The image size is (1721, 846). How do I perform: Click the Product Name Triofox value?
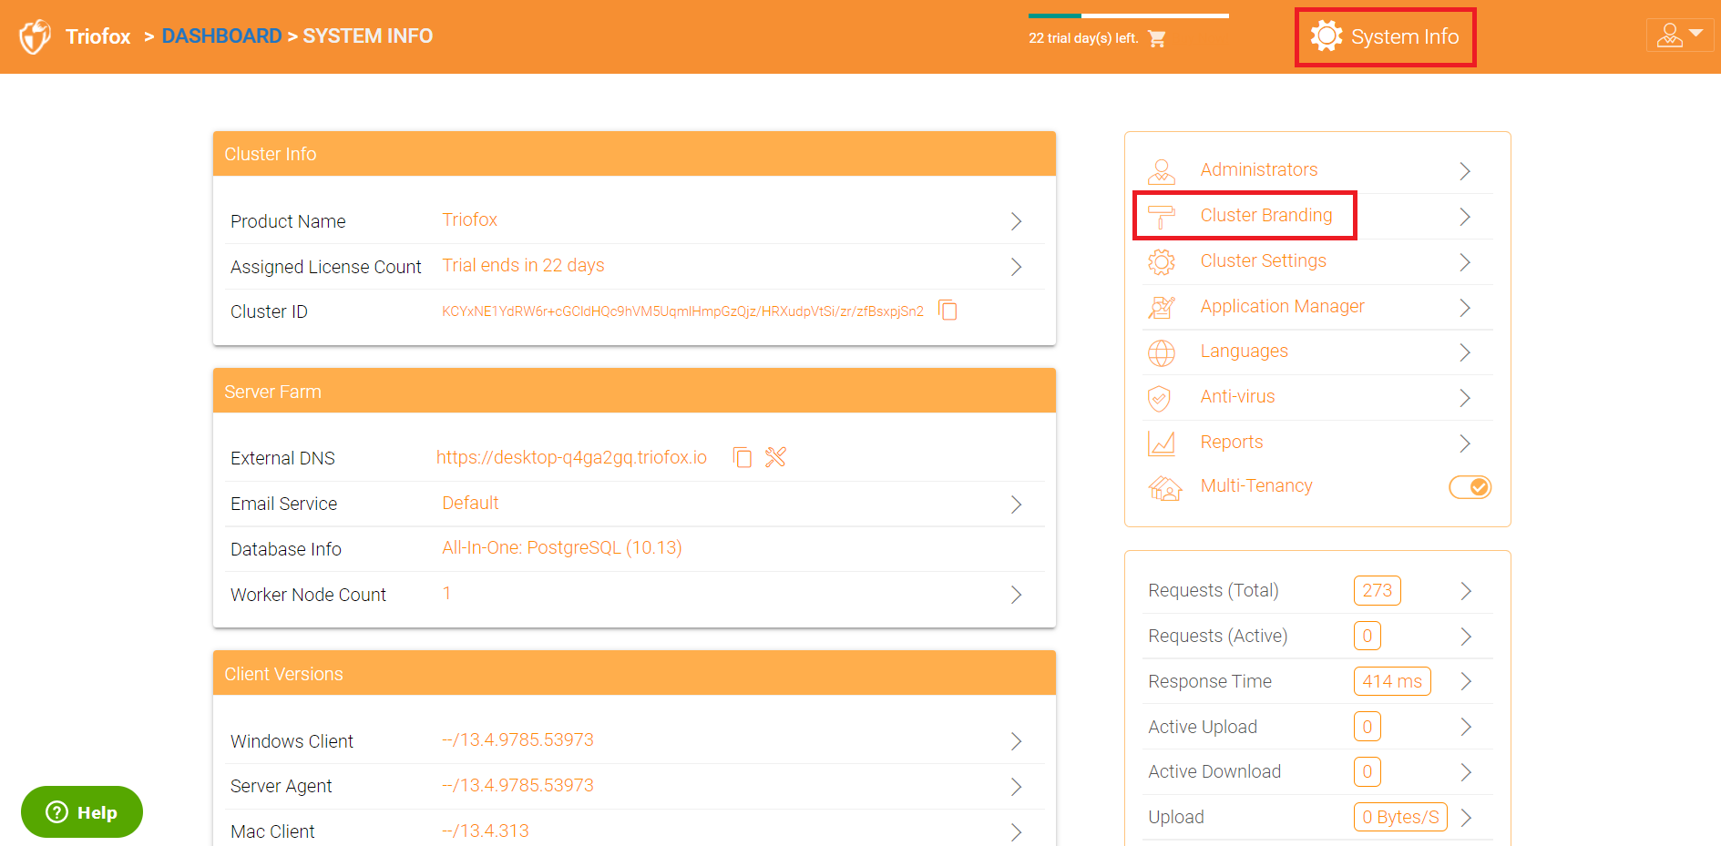tap(469, 219)
